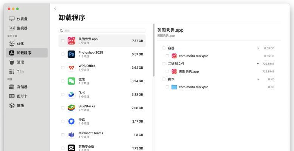Open 散热 section in the sidebar
Viewport: 294px width, 151px height.
(26, 105)
